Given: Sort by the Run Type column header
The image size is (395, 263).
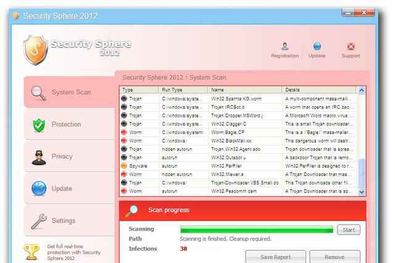Looking at the screenshot, I should click(x=183, y=90).
